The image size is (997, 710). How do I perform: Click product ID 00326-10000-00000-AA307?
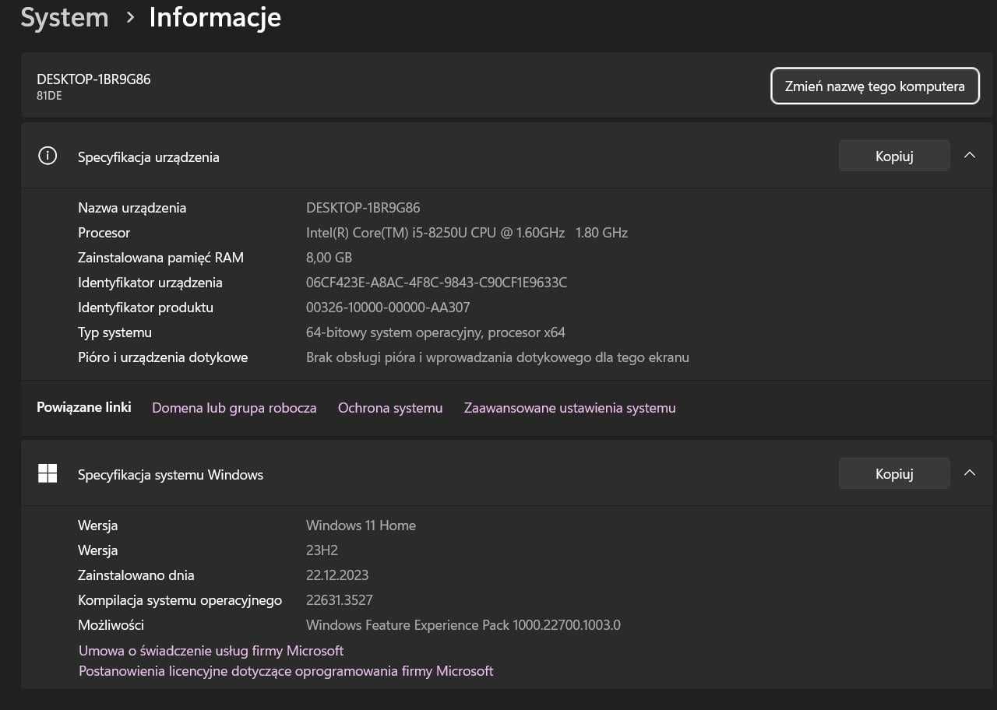click(x=388, y=308)
